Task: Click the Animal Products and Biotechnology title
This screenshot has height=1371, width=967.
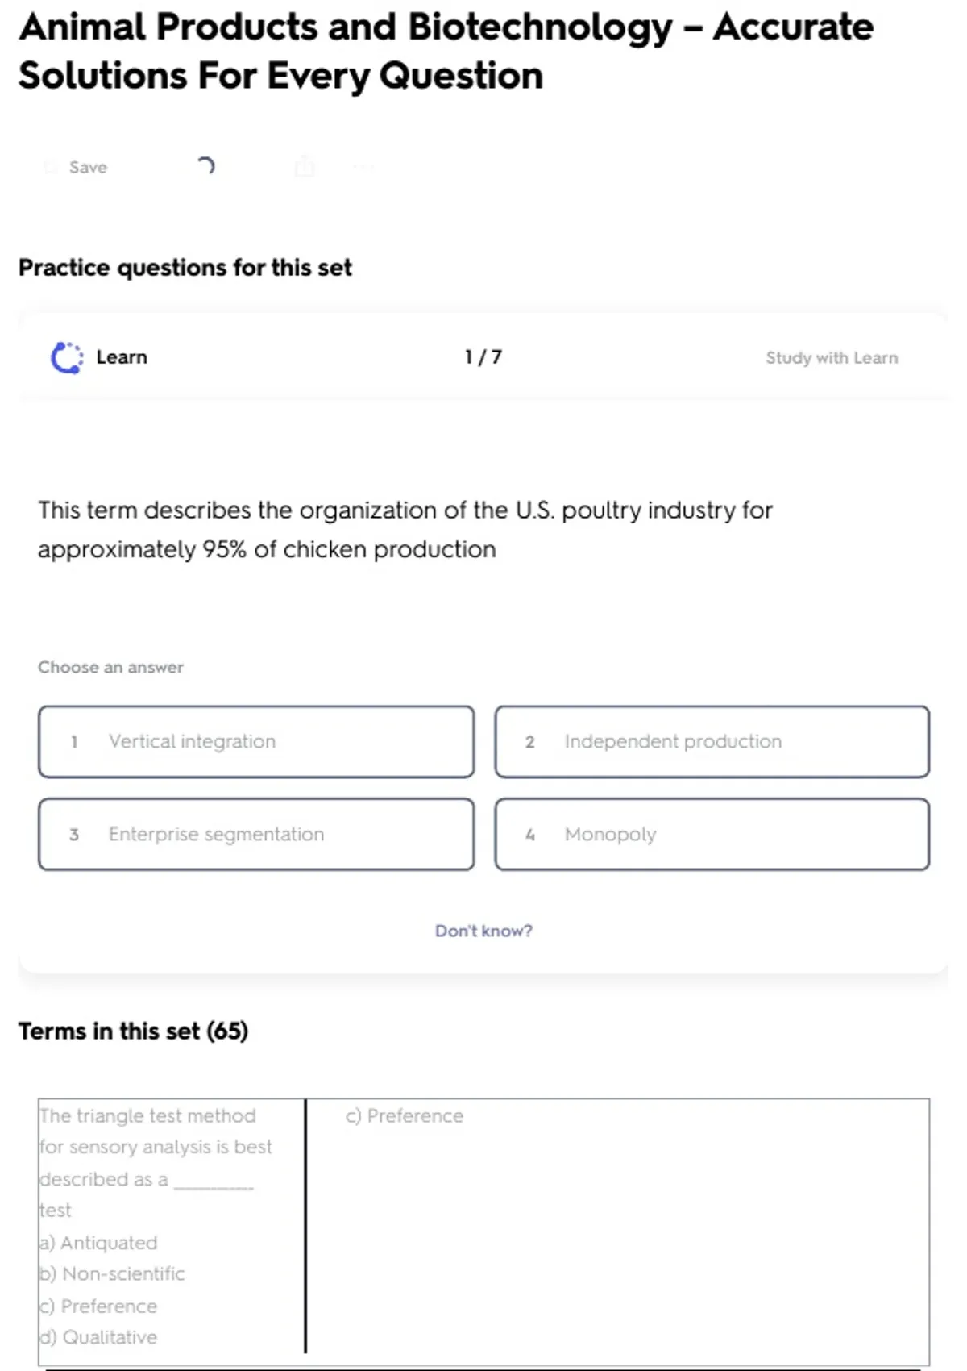Action: pos(446,51)
